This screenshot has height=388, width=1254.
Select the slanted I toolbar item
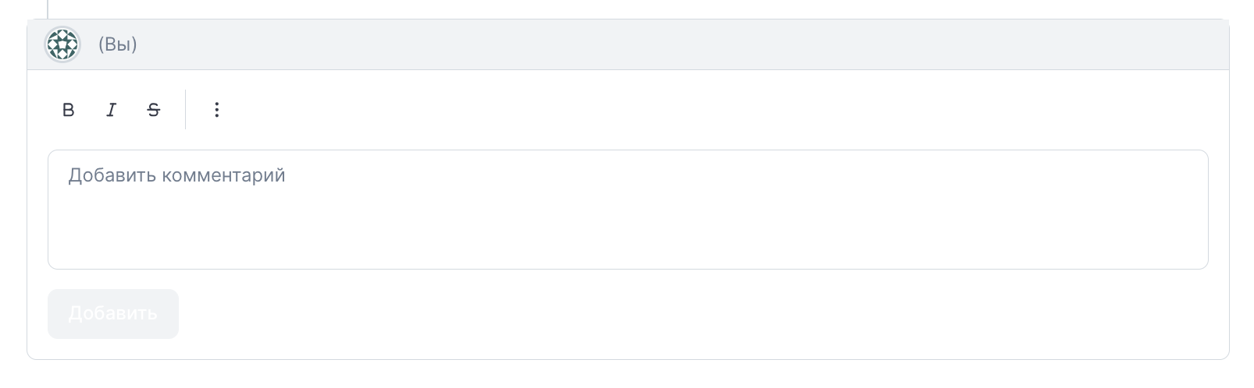pyautogui.click(x=111, y=110)
